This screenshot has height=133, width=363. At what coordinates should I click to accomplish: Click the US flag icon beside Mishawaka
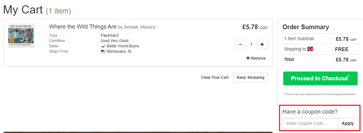pos(103,51)
